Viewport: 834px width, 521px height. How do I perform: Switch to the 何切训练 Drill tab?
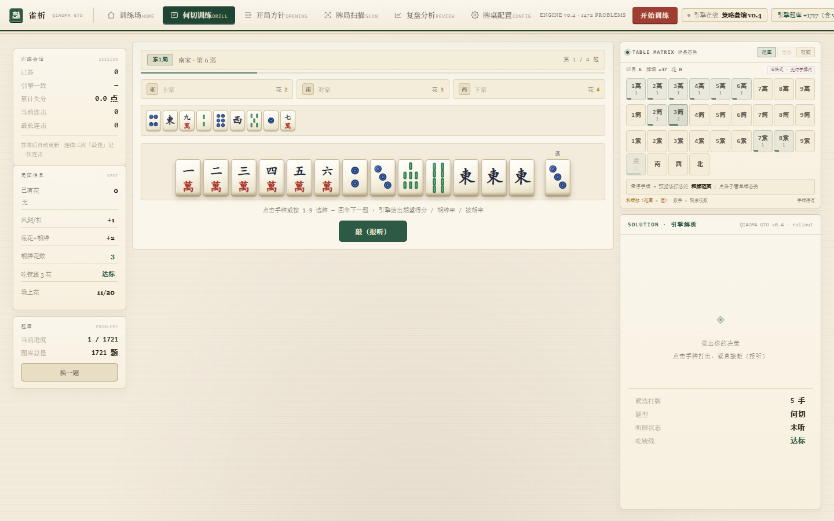[199, 16]
